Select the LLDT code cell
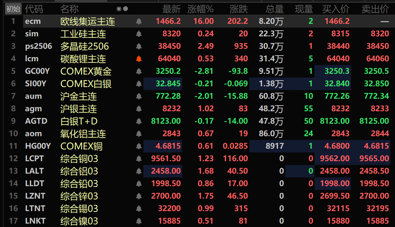395x227 pixels. (x=34, y=183)
